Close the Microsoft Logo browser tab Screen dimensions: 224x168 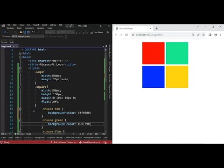pyautogui.click(x=150, y=28)
